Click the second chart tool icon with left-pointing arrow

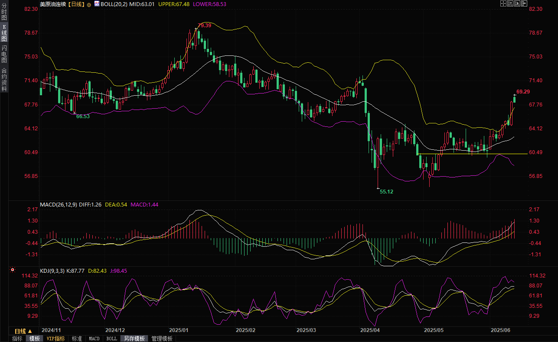click(510, 3)
